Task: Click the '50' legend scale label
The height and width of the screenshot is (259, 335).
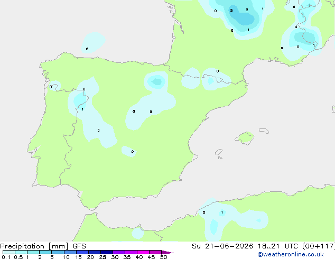Action: click(x=163, y=257)
